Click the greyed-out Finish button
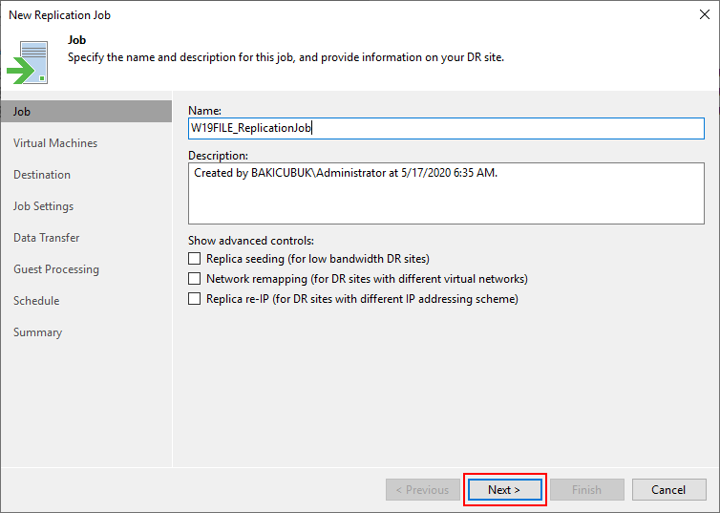 coord(586,490)
